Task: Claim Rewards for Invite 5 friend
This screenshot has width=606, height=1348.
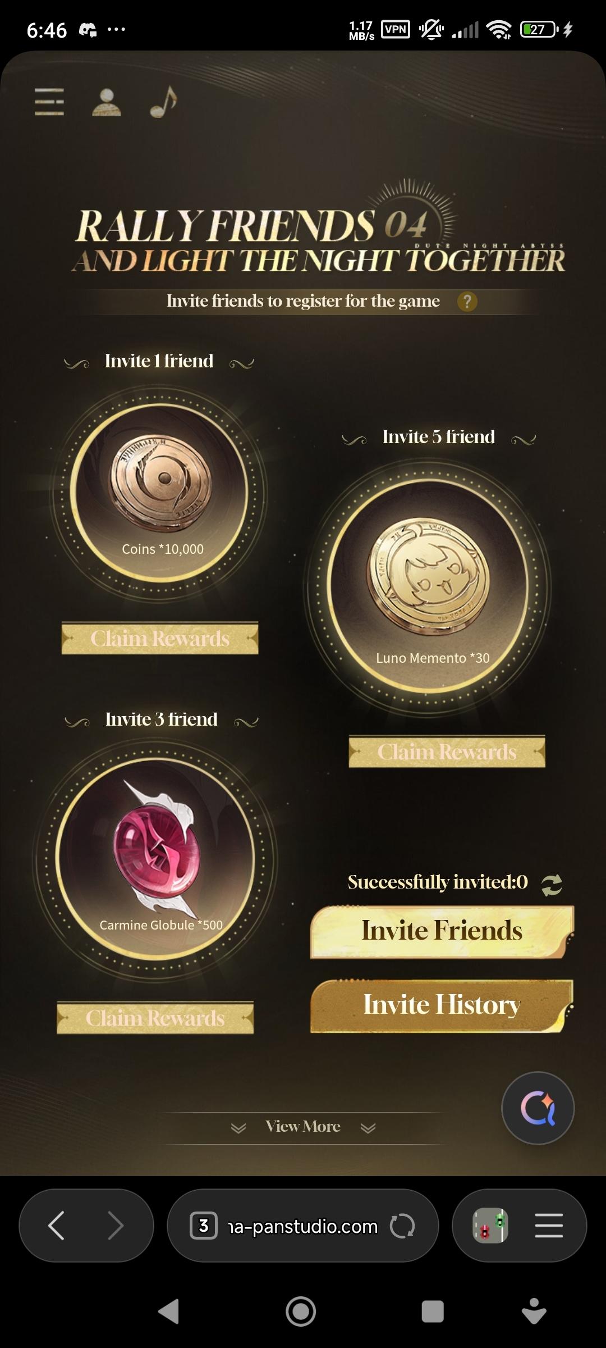Action: pos(447,752)
